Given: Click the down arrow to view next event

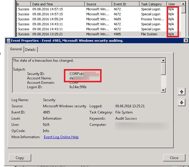Looking at the screenshot, I should pyautogui.click(x=182, y=102).
